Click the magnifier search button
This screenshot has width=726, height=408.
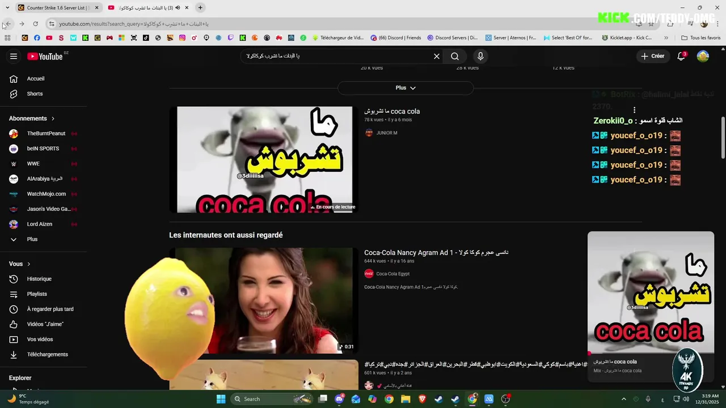coord(455,56)
